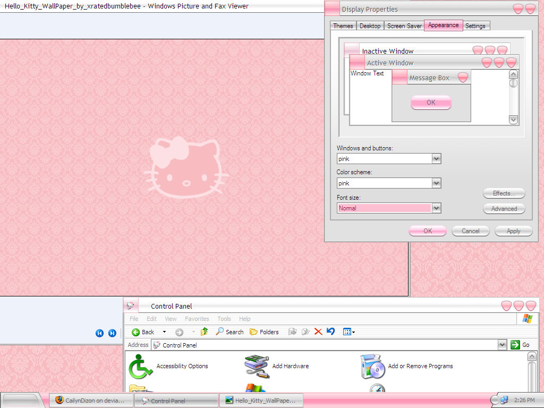Click the Advanced button

pyautogui.click(x=504, y=209)
